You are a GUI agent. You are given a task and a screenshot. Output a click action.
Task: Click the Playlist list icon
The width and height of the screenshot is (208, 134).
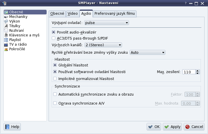point(6,40)
